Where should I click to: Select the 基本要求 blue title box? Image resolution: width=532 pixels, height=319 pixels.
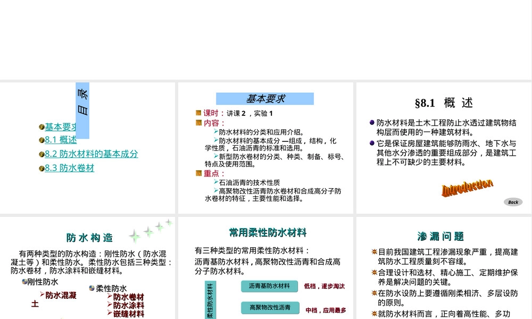click(265, 99)
